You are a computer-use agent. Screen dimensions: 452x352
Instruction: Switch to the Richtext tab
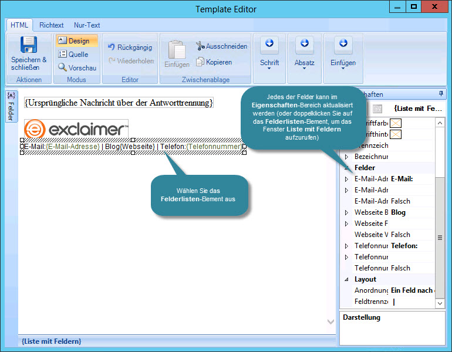click(52, 25)
